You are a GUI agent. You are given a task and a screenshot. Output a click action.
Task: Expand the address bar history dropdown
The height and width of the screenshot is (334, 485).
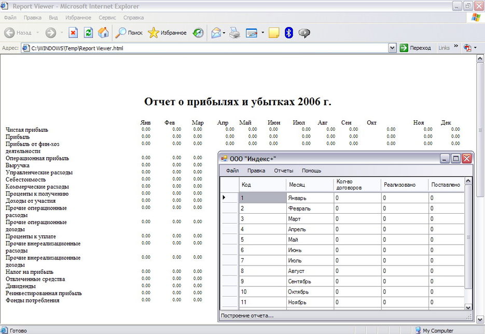tap(392, 48)
